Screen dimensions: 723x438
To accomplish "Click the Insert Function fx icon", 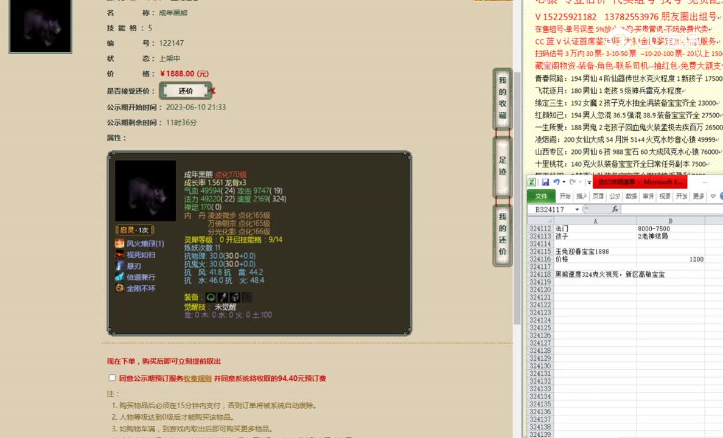I will tap(615, 209).
